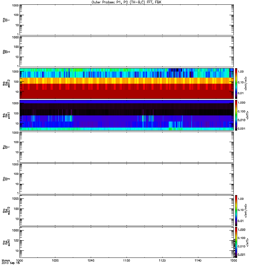Click the '1020' time axis label
Viewport: 253px width, 270px height.
pyautogui.click(x=55, y=261)
